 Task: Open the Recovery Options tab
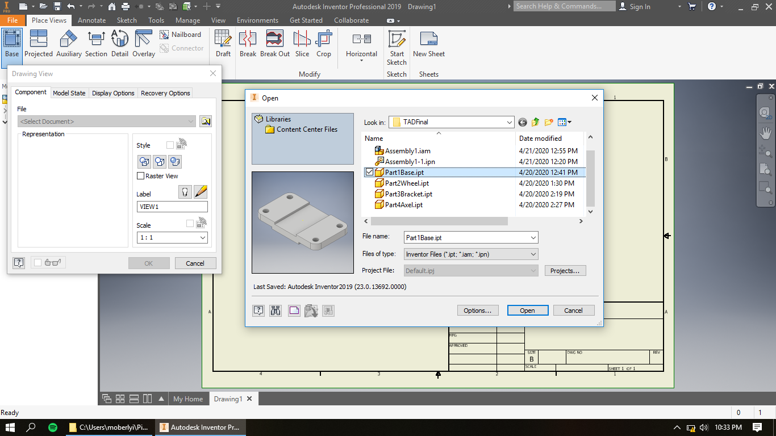(x=165, y=93)
